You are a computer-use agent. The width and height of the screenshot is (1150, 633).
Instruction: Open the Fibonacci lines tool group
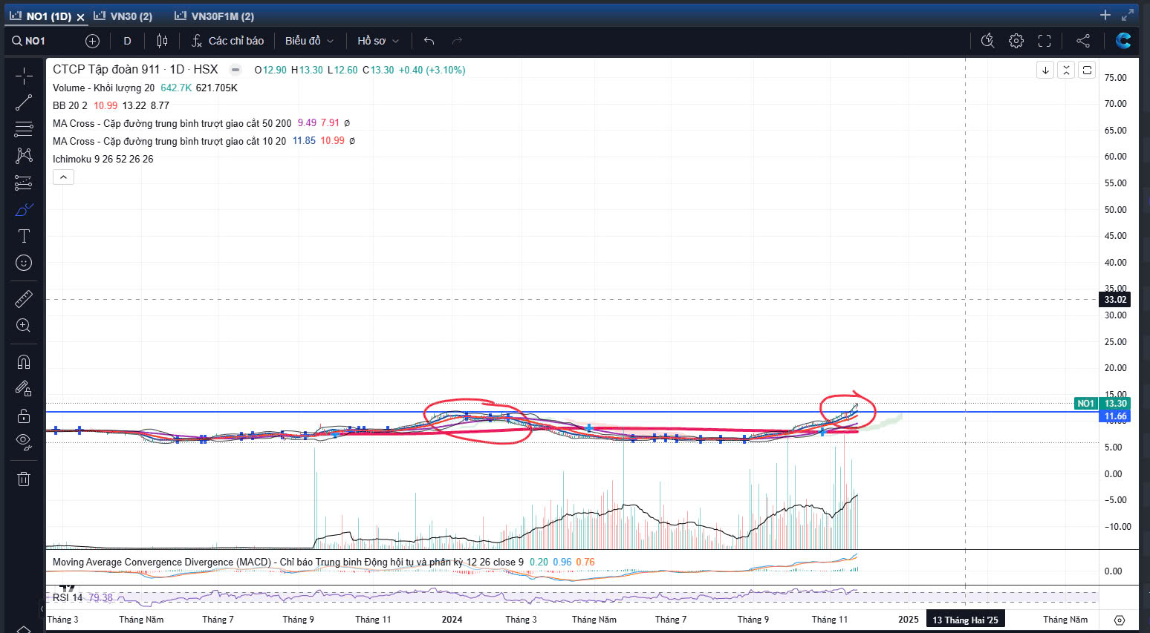24,129
